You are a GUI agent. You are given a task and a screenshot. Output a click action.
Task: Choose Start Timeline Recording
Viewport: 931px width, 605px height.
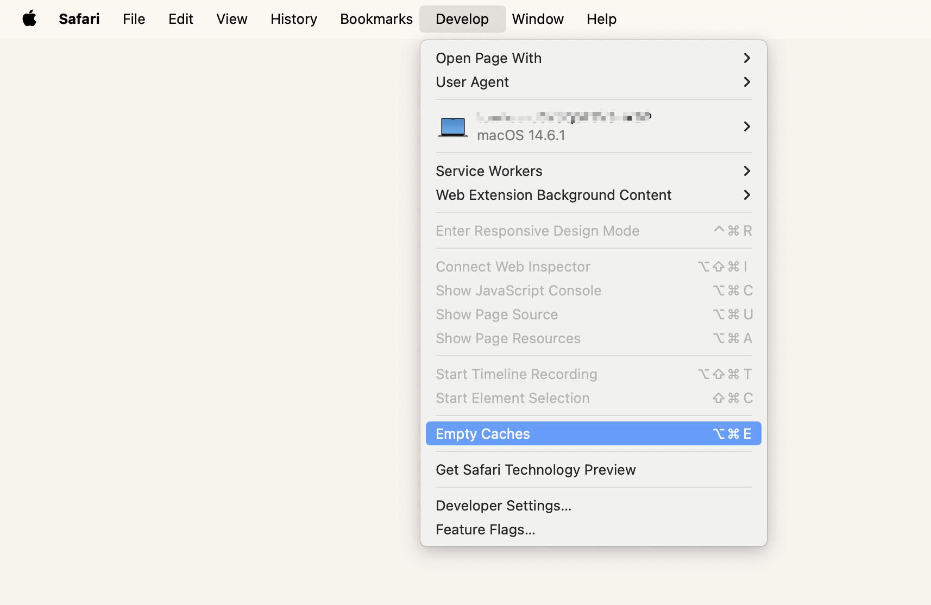(x=594, y=374)
